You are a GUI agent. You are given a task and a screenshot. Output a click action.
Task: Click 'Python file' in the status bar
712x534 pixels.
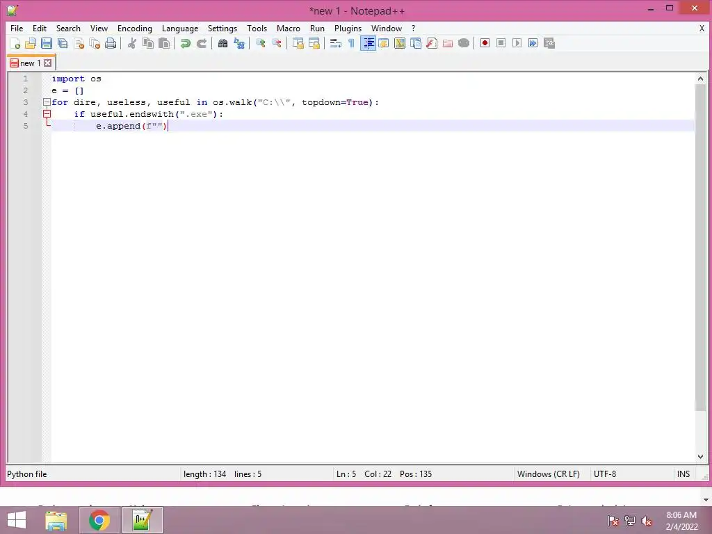click(x=27, y=474)
